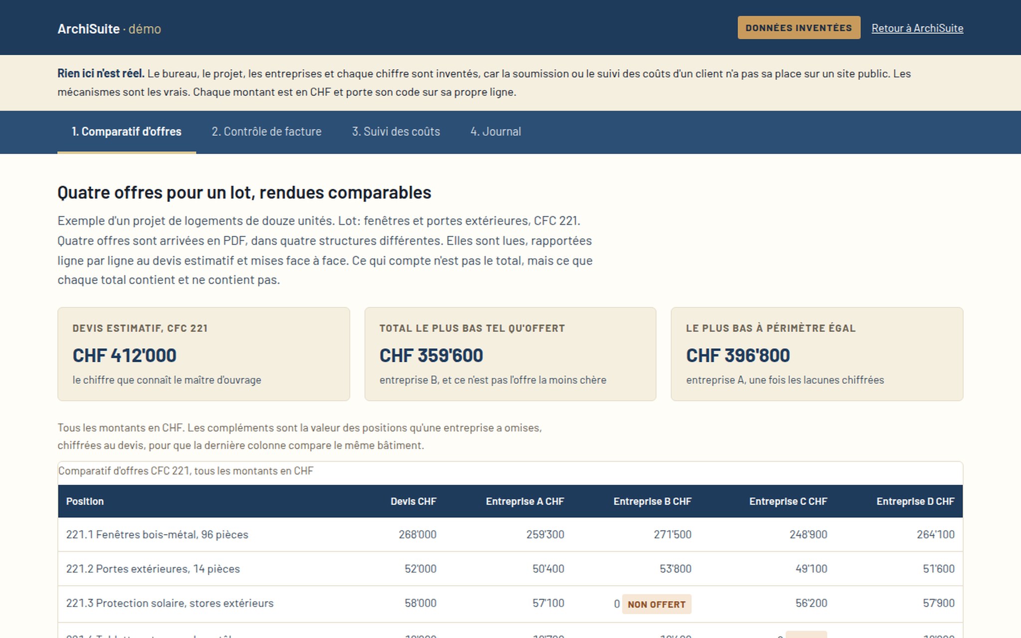Select row 221.1 Fenêtres bois-métal, 96 pièces
Screen dimensions: 1021x638
point(510,534)
